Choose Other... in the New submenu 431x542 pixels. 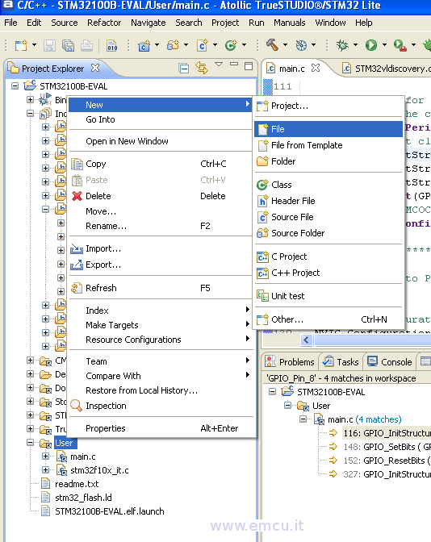[328, 319]
